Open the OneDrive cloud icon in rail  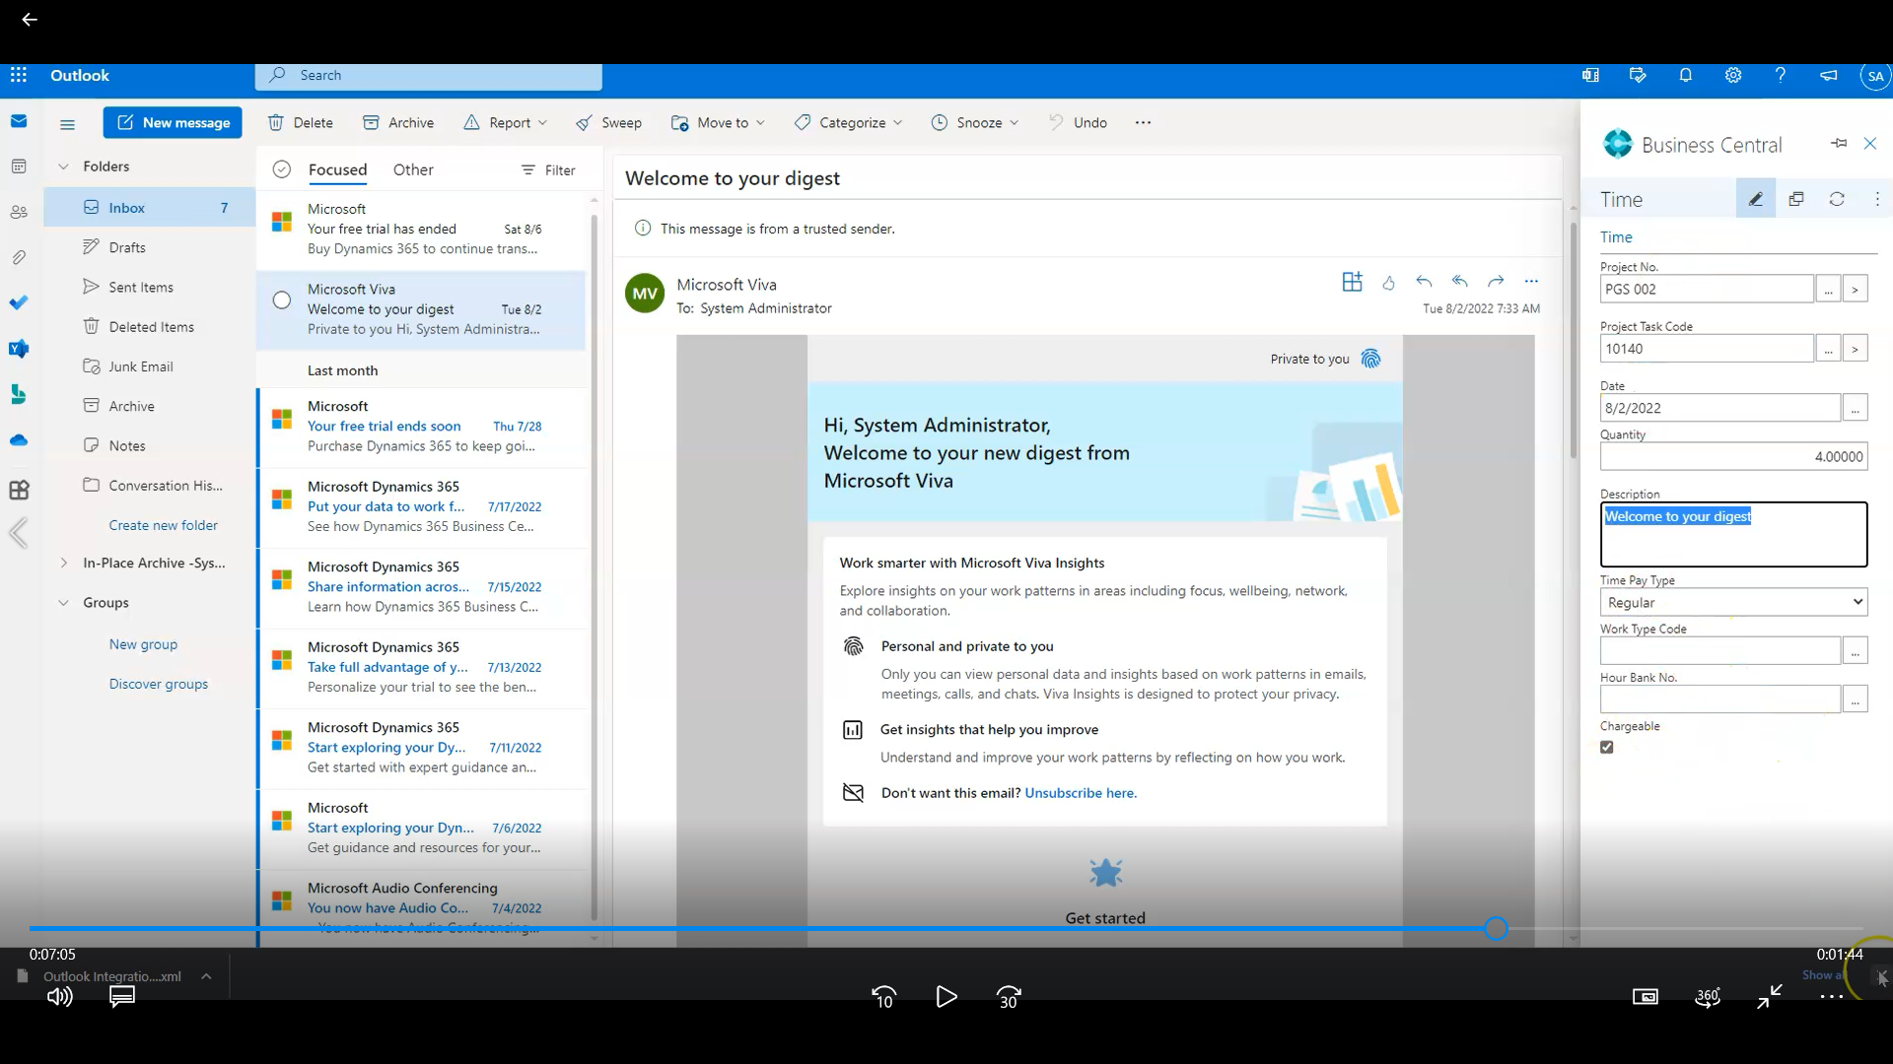[x=19, y=440]
